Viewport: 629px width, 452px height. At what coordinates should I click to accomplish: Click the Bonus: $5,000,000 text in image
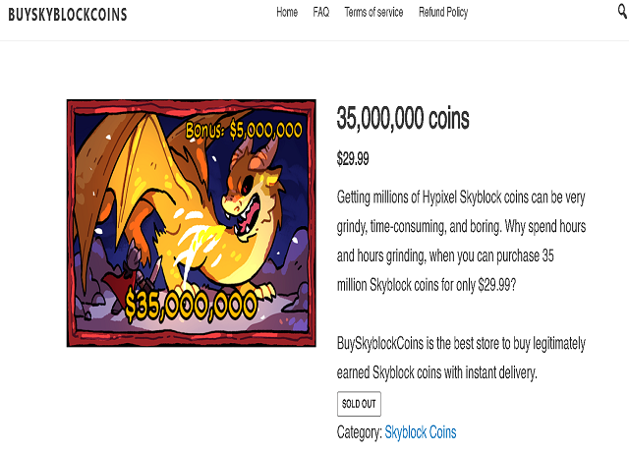tap(244, 130)
